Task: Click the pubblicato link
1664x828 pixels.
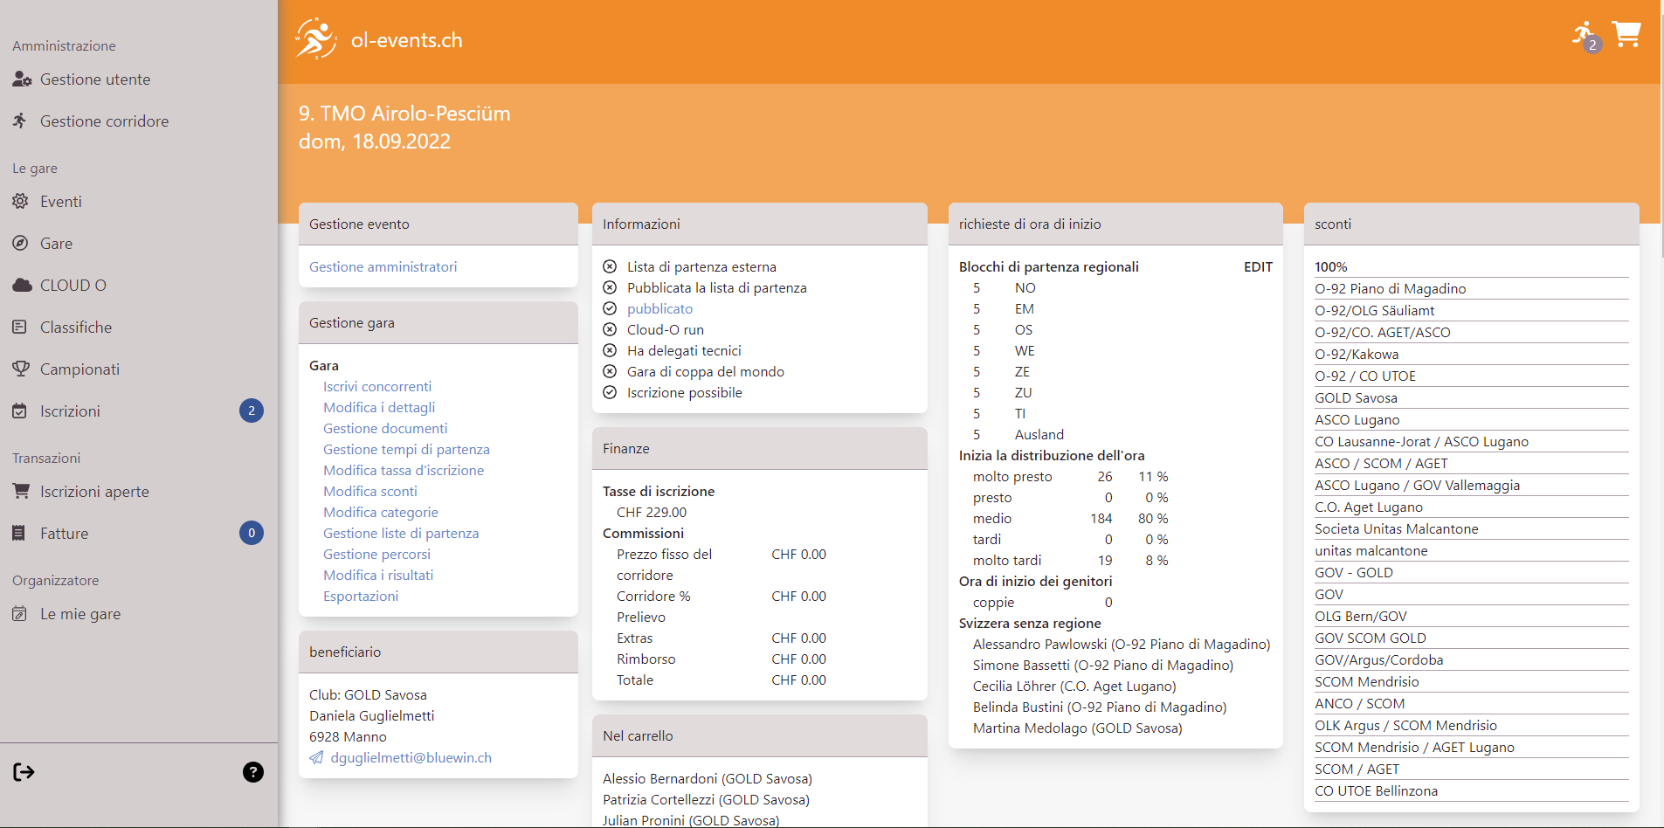Action: tap(659, 308)
